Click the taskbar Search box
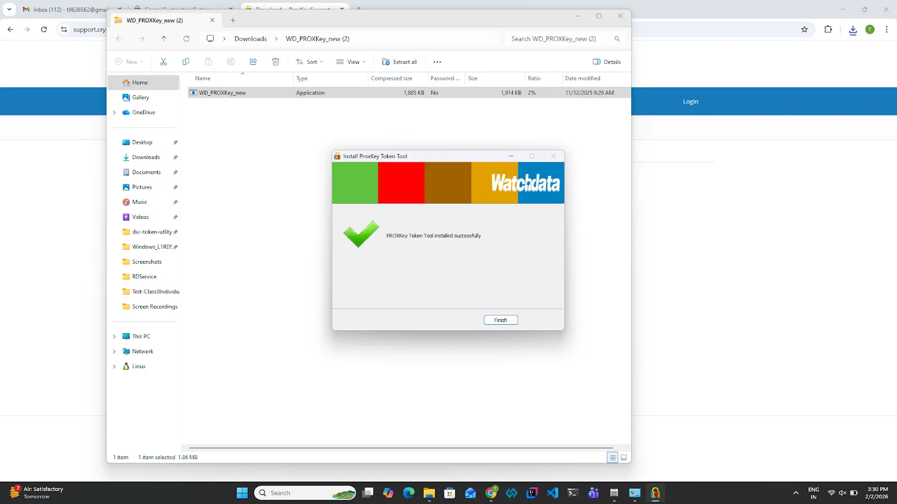Viewport: 897px width, 504px height. coord(306,493)
